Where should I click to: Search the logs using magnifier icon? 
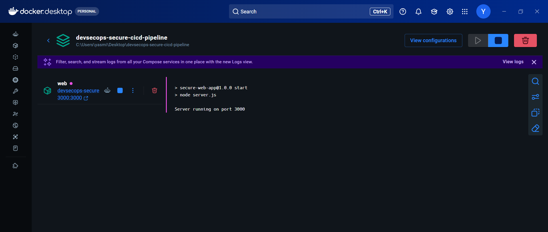click(x=535, y=81)
